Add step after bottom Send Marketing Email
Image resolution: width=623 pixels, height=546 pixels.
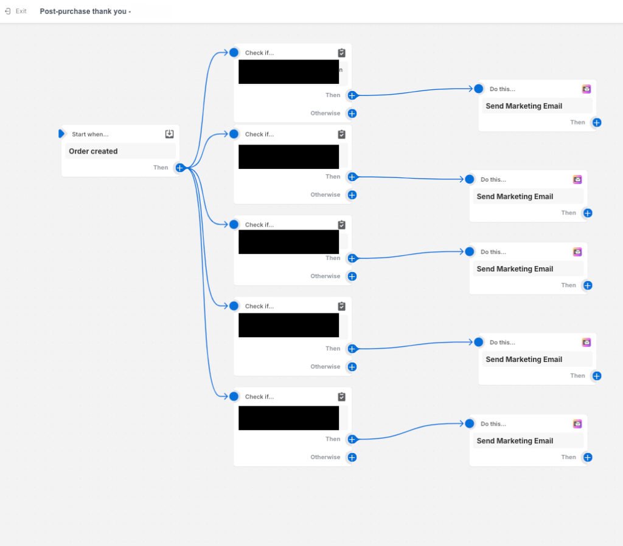[588, 457]
